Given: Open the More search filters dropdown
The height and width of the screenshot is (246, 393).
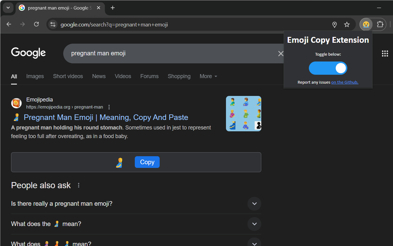Looking at the screenshot, I should pyautogui.click(x=208, y=76).
